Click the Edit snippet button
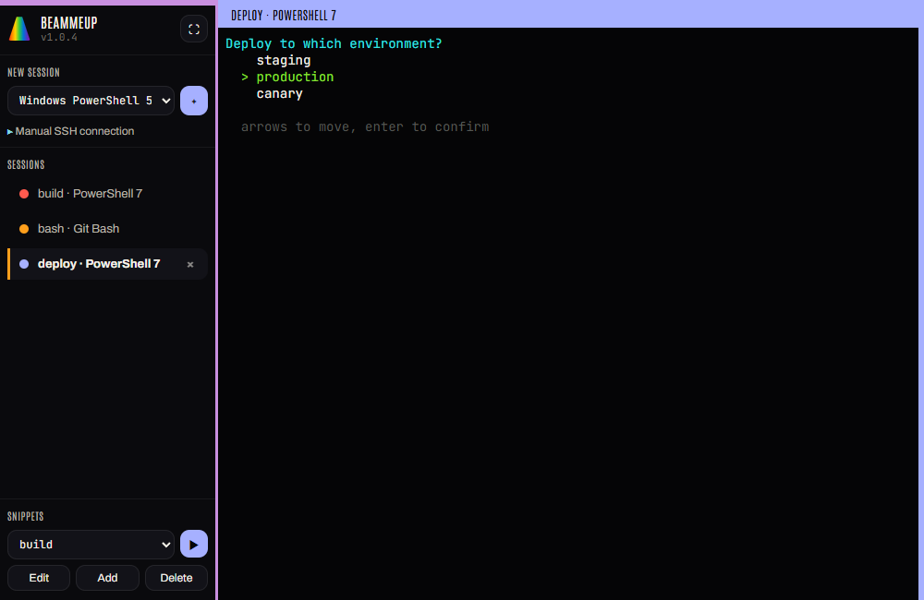The width and height of the screenshot is (924, 600). pos(39,578)
